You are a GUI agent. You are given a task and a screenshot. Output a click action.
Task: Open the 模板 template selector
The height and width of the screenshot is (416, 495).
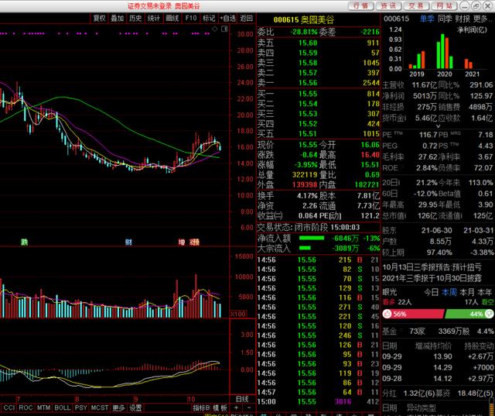[x=220, y=407]
